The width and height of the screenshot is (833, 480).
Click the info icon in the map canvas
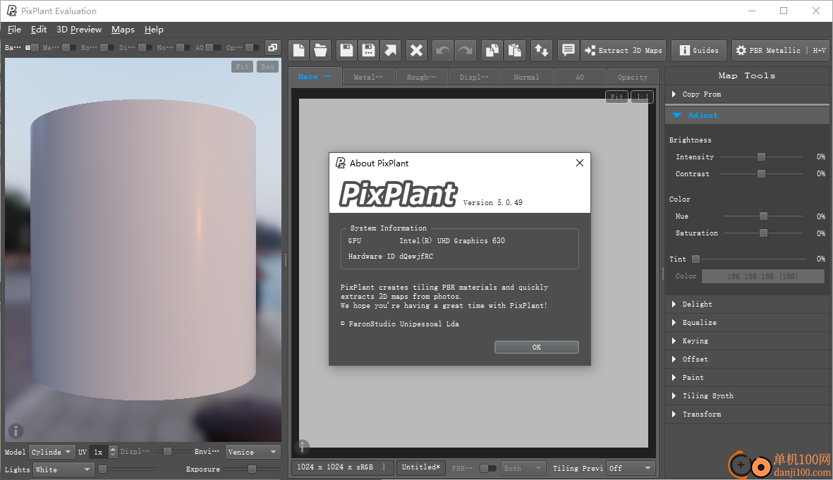click(303, 447)
